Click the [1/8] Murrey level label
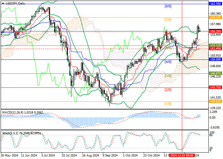The image size is (223, 159). 168,104
